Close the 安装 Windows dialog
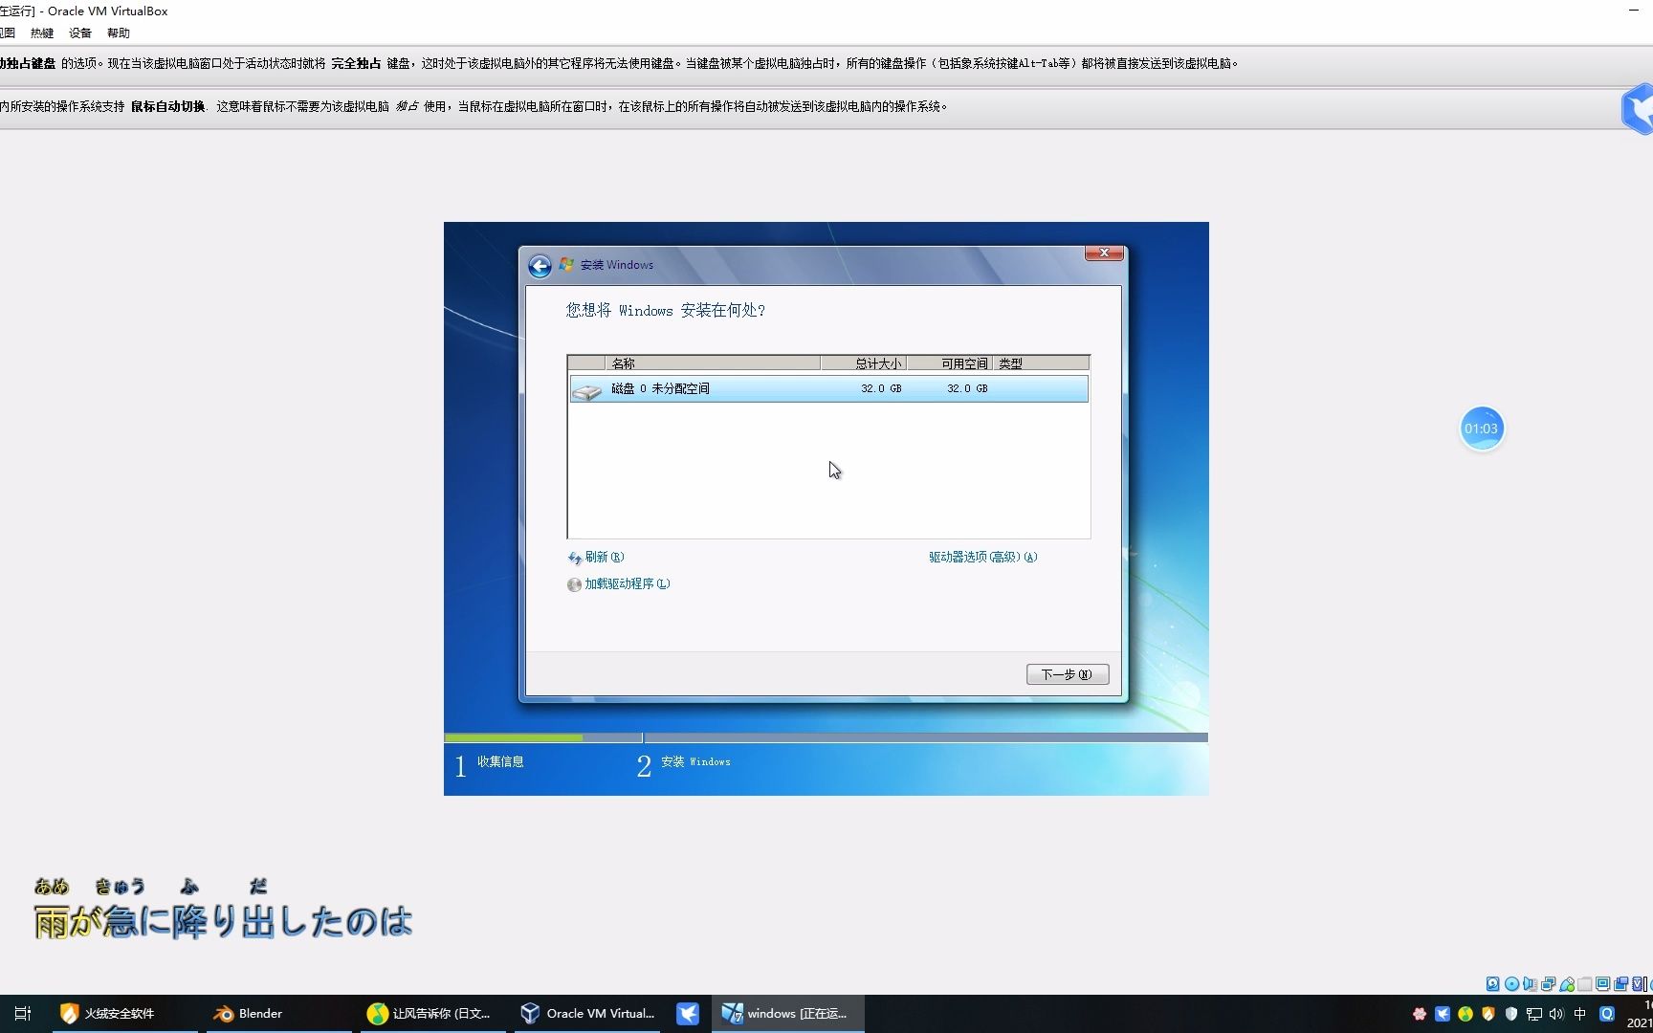 1104,253
